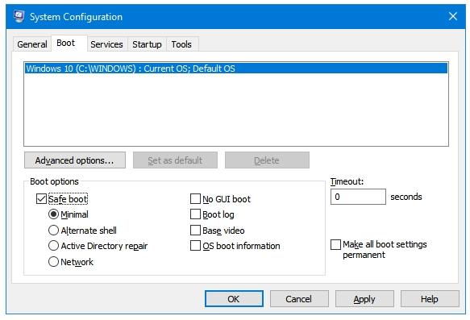Click the Set as default button
This screenshot has width=470, height=320.
pos(175,160)
